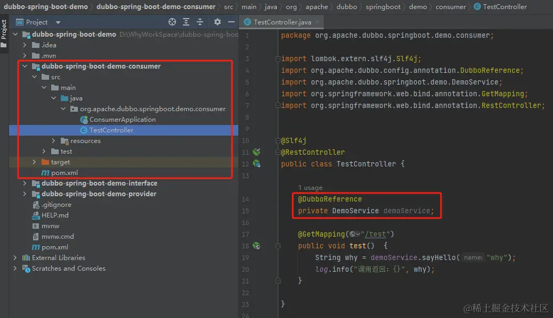Select ConsumerApplication class in tree
Viewport: 553px width, 318px height.
tap(122, 120)
